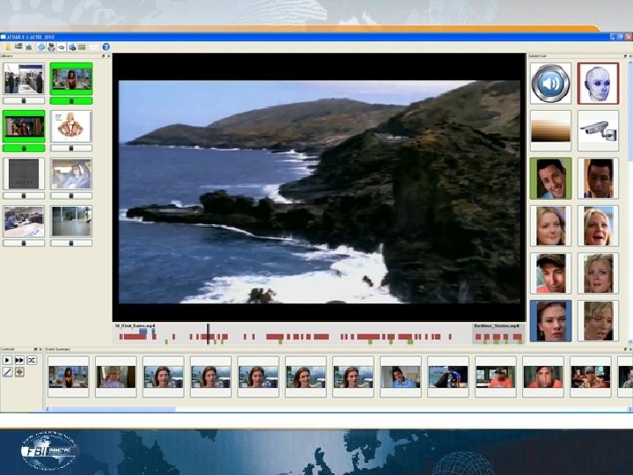
Task: Click the black playhead marker on timeline
Action: tap(208, 334)
